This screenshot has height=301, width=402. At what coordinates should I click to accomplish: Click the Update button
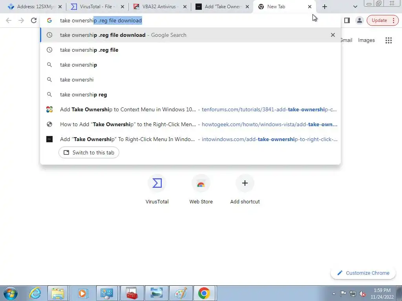coord(382,20)
